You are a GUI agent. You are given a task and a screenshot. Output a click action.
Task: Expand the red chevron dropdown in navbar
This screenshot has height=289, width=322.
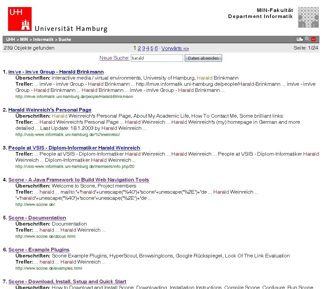pyautogui.click(x=313, y=39)
